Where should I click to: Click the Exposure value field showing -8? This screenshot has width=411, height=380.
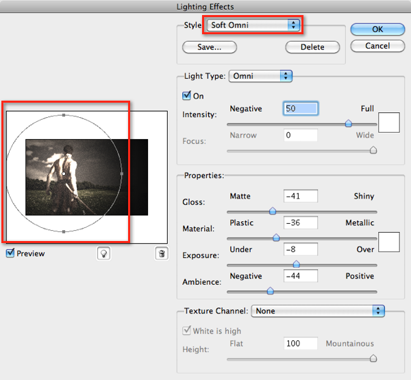(x=301, y=249)
